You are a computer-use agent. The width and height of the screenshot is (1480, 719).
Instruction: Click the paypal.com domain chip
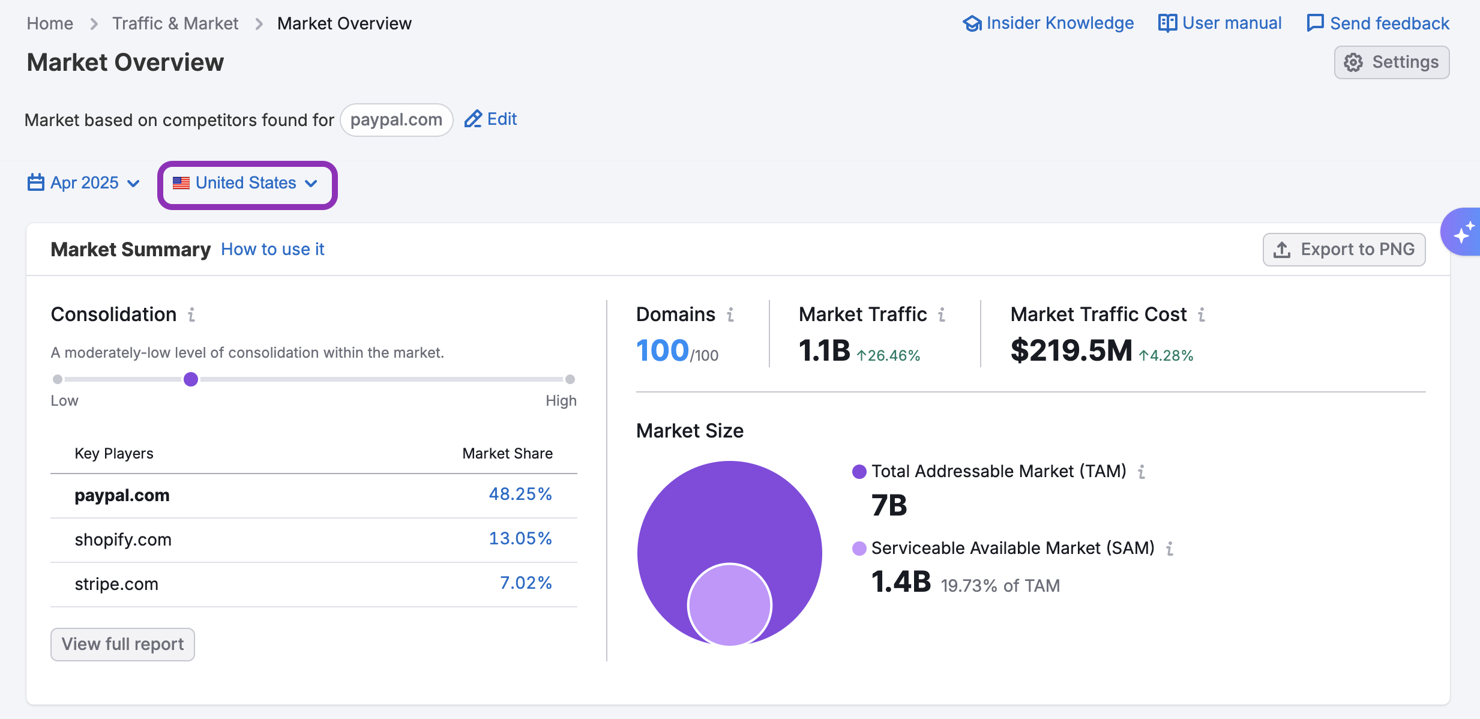click(x=396, y=120)
